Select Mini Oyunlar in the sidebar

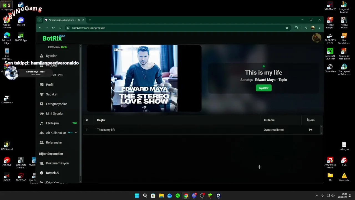(x=55, y=114)
